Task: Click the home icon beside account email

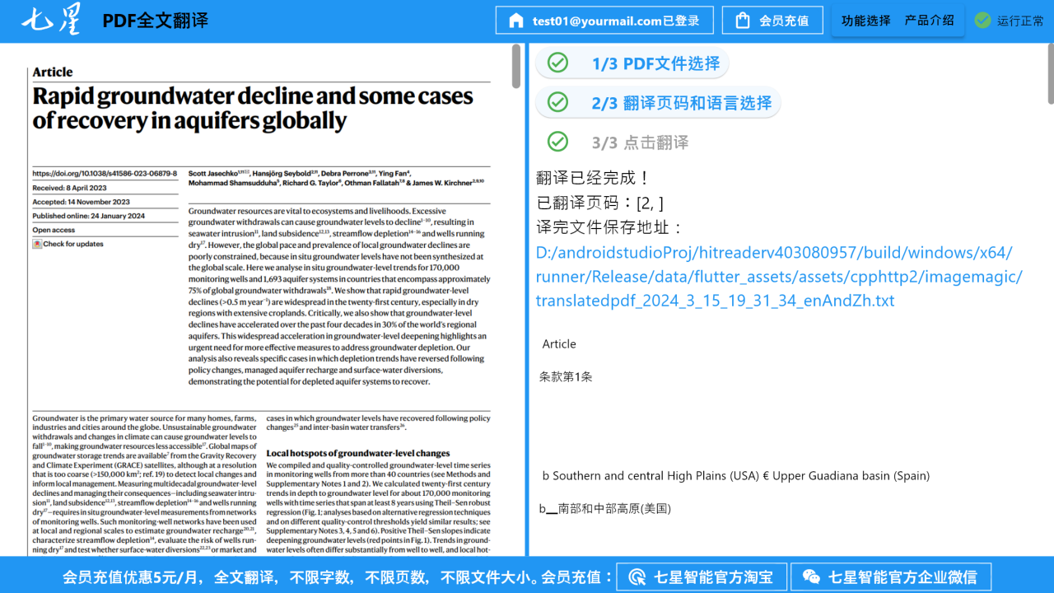Action: 516,21
